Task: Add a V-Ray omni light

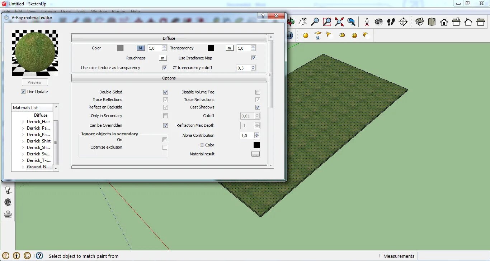Action: tap(306, 35)
